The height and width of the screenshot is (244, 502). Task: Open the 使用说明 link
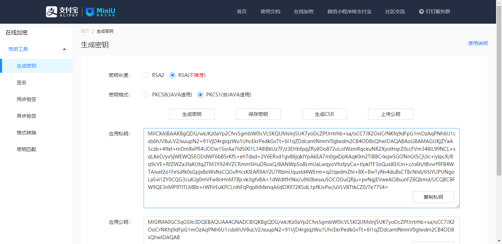[478, 43]
